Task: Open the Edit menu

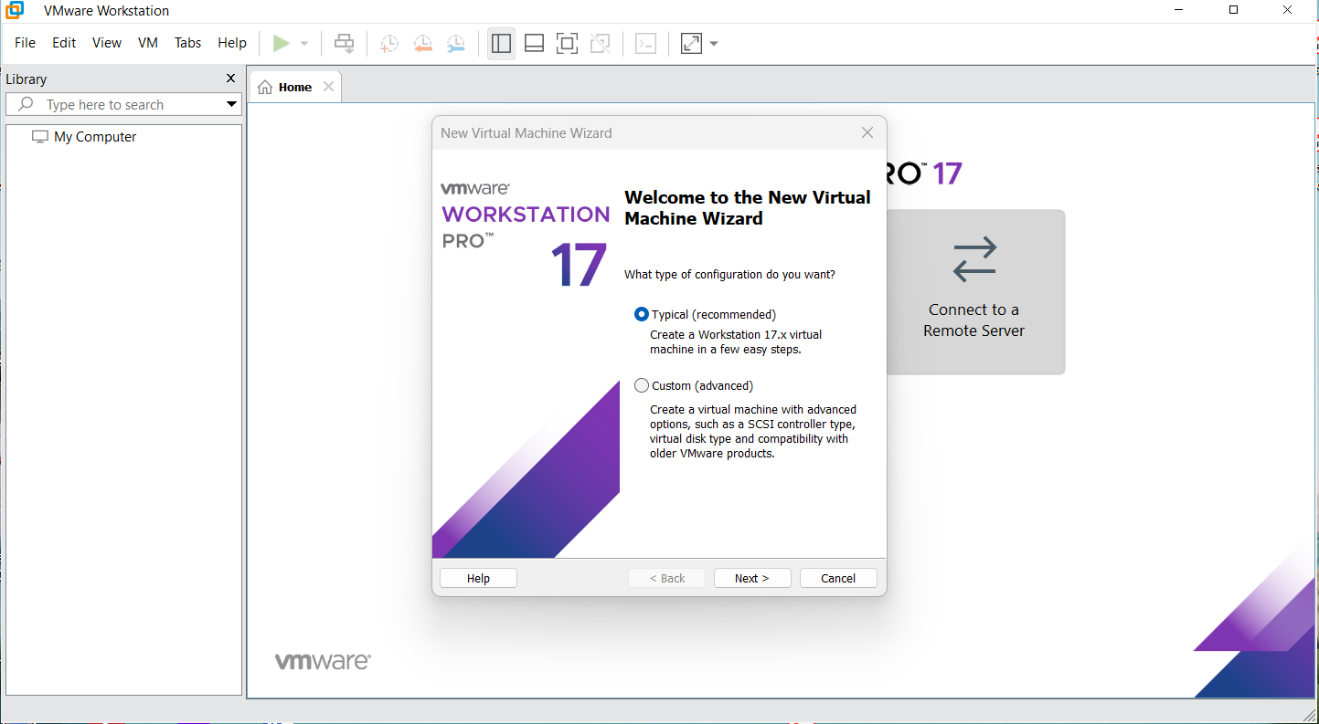Action: (x=64, y=43)
